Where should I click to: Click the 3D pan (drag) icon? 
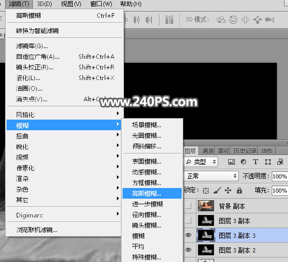click(x=245, y=20)
